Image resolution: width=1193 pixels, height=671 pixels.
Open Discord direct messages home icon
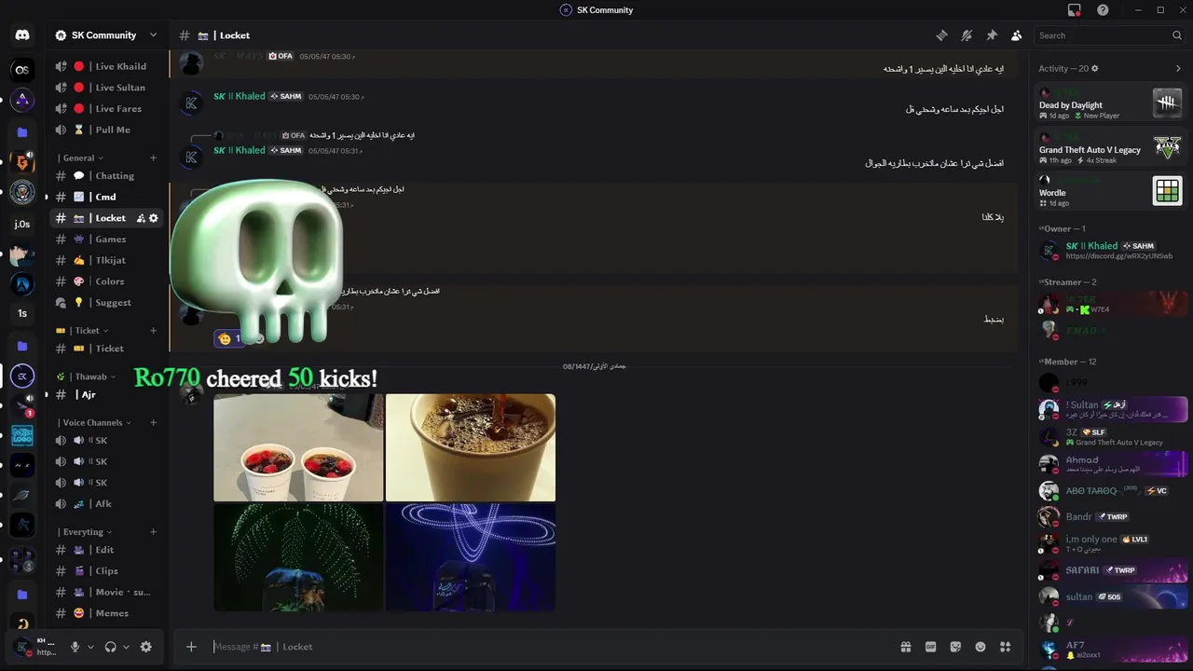point(22,35)
